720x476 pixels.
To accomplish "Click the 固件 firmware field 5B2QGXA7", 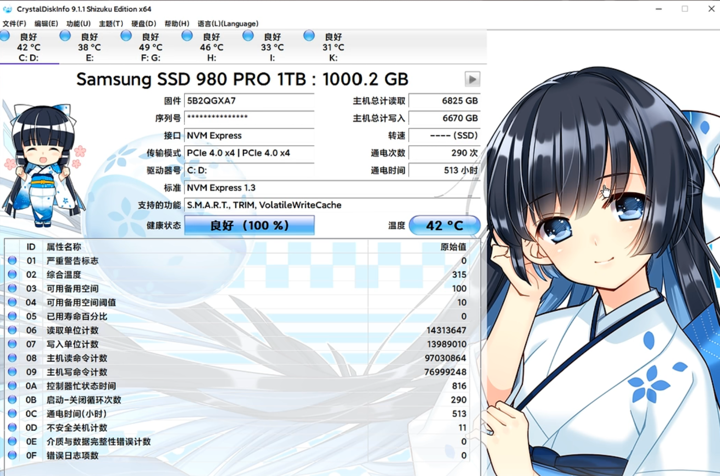I will point(249,101).
